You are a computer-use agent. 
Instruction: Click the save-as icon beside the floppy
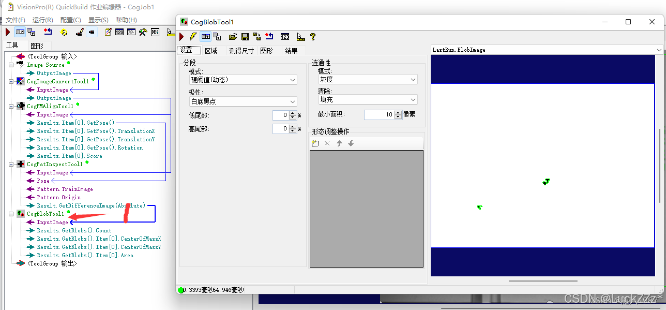click(256, 37)
